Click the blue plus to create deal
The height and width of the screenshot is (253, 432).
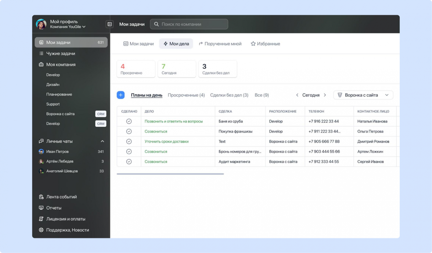120,95
